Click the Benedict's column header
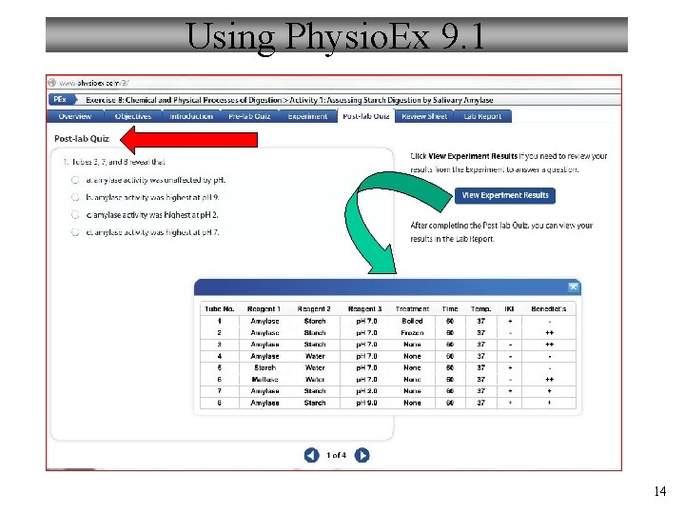This screenshot has width=685, height=514. [x=549, y=308]
